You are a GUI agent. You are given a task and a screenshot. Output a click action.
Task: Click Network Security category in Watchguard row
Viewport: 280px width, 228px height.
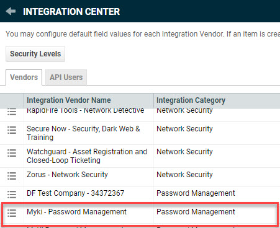point(184,152)
